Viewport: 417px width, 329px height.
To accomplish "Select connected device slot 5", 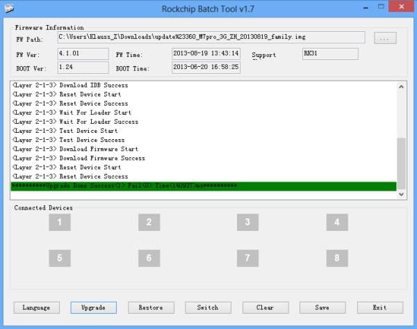I will (x=60, y=258).
